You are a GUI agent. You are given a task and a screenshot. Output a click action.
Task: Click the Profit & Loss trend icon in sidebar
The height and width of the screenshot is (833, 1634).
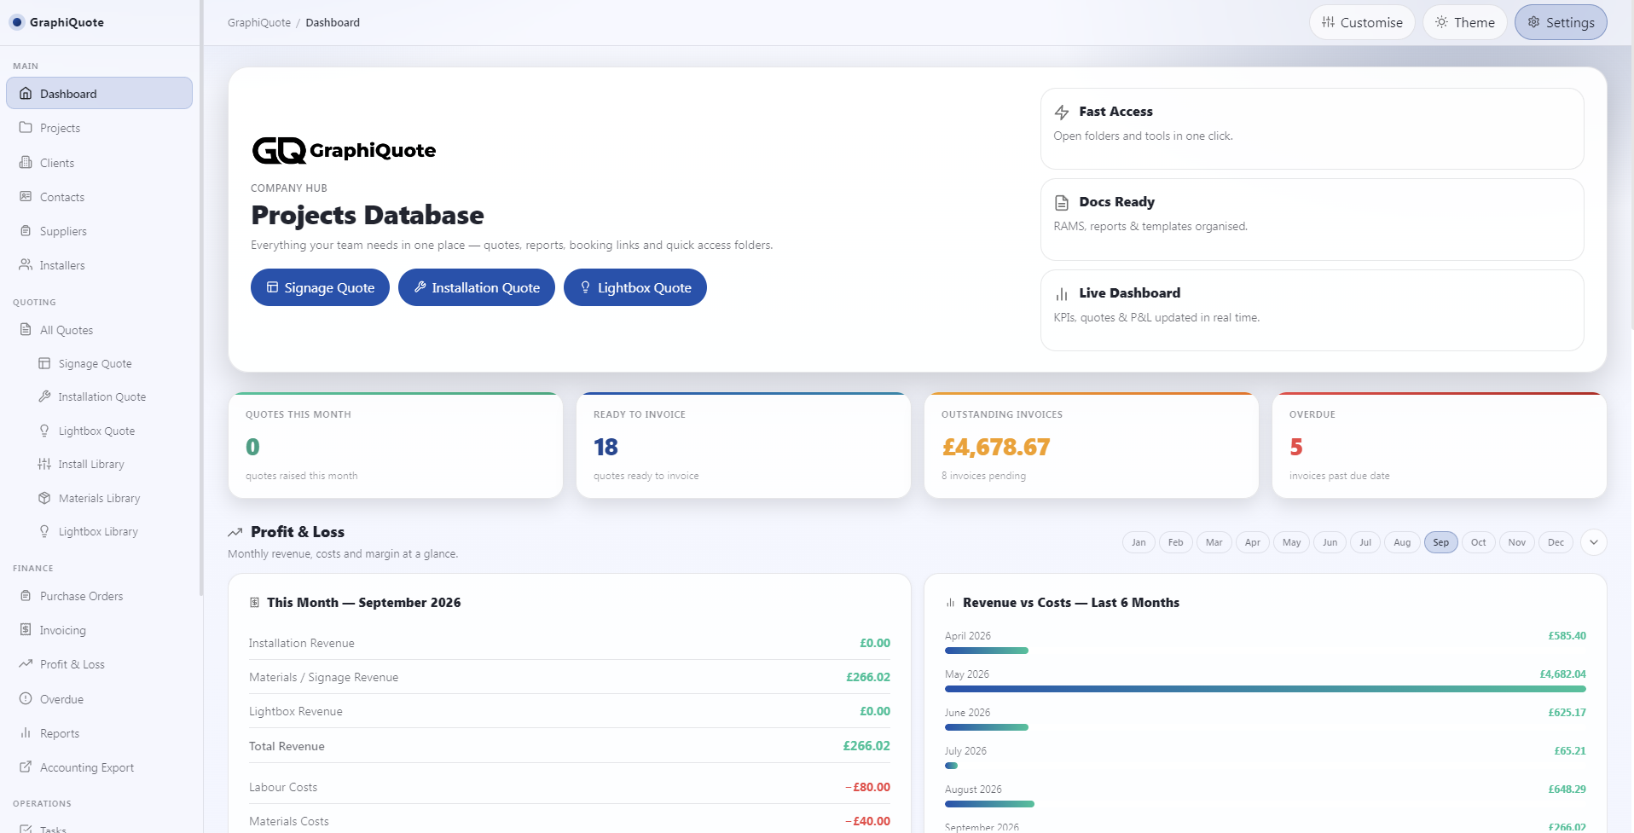[26, 663]
